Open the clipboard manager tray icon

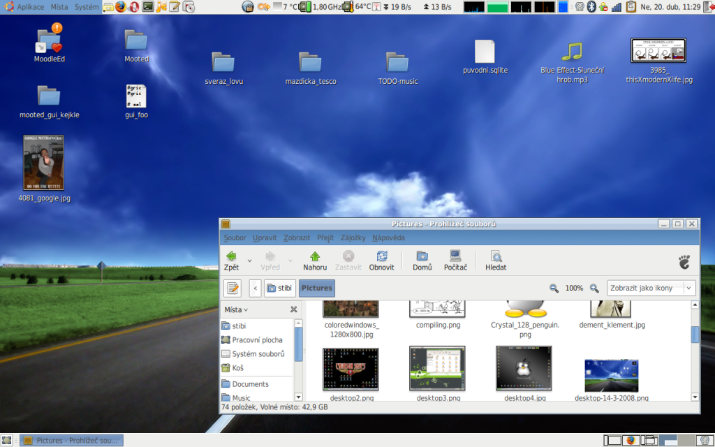[x=631, y=6]
